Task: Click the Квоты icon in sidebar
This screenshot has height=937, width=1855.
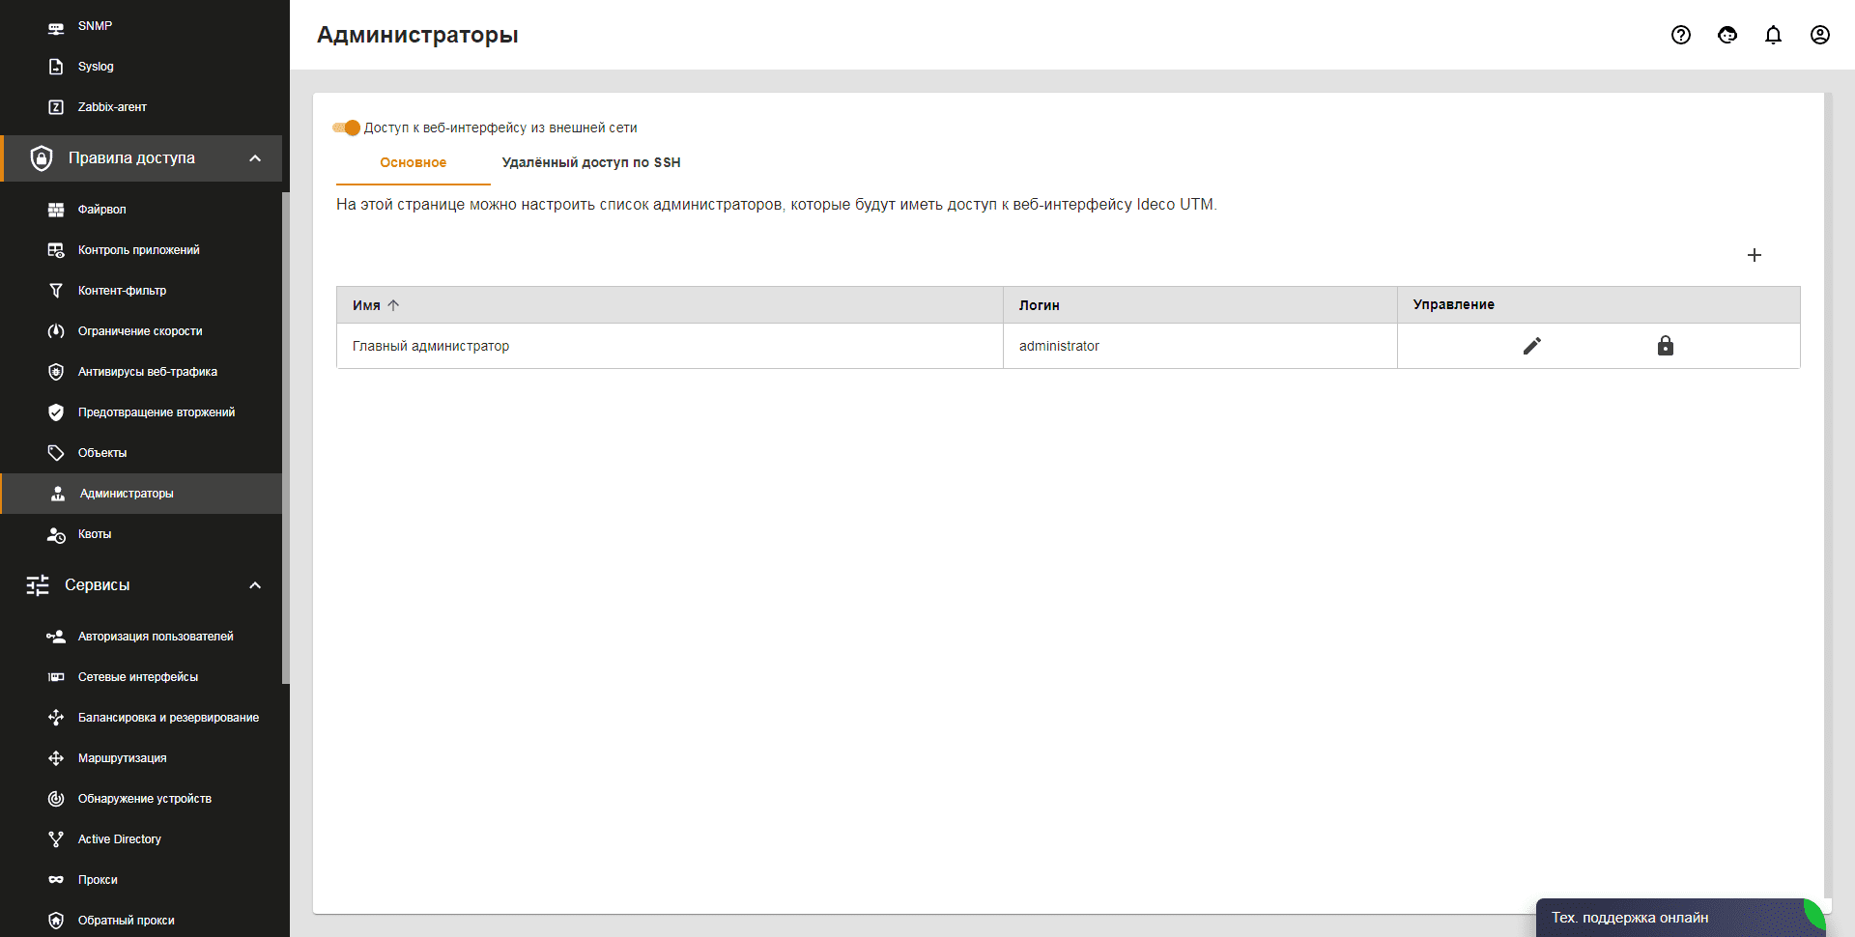Action: 56,534
